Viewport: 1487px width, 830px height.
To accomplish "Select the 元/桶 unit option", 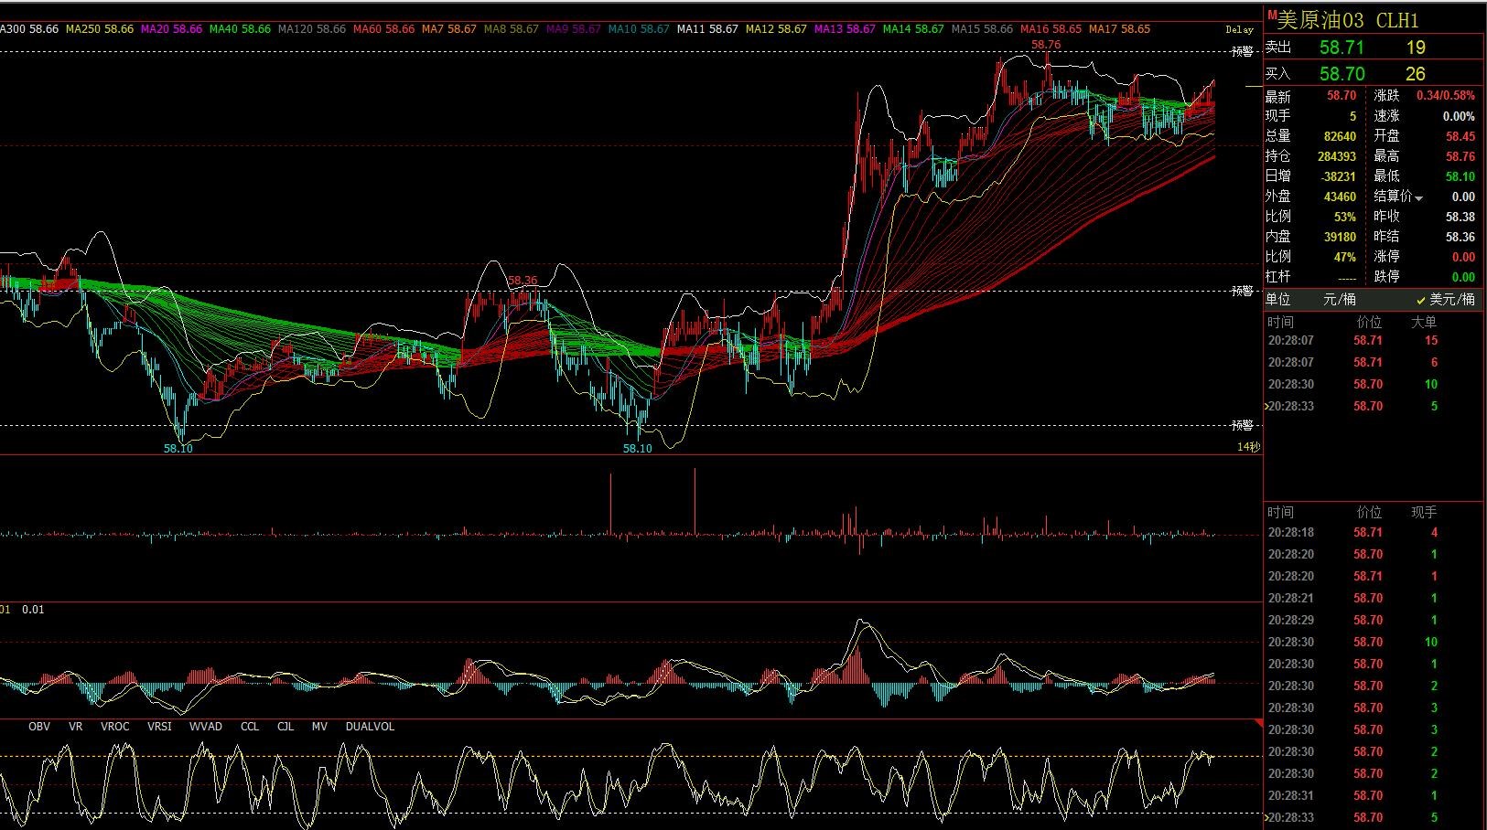I will pos(1340,300).
